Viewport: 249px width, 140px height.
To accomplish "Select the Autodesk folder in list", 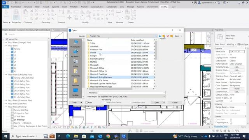I will [x=121, y=47].
